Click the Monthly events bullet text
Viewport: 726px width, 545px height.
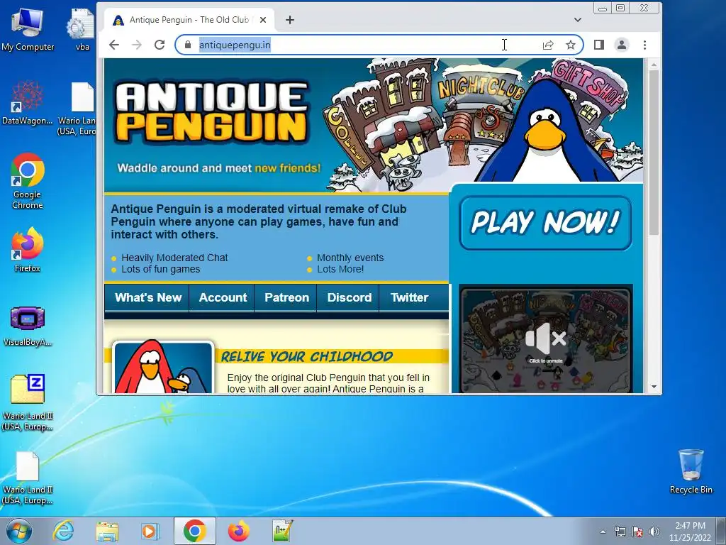point(350,258)
